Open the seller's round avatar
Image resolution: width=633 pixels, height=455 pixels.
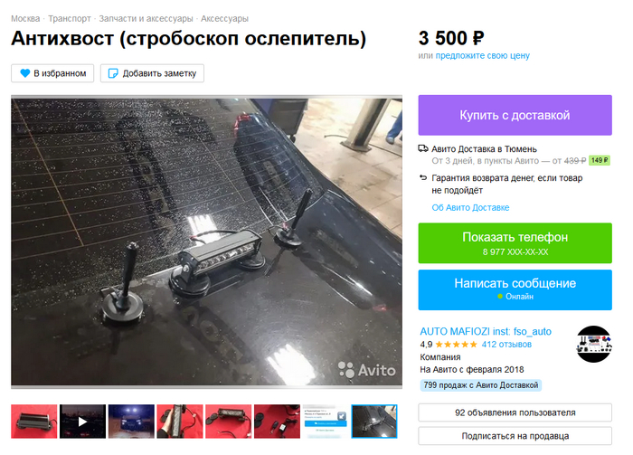tap(593, 344)
